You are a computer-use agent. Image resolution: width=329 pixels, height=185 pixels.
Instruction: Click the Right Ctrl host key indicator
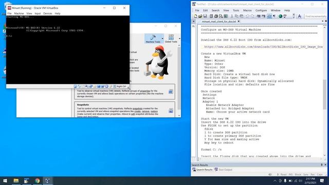[x=121, y=86]
